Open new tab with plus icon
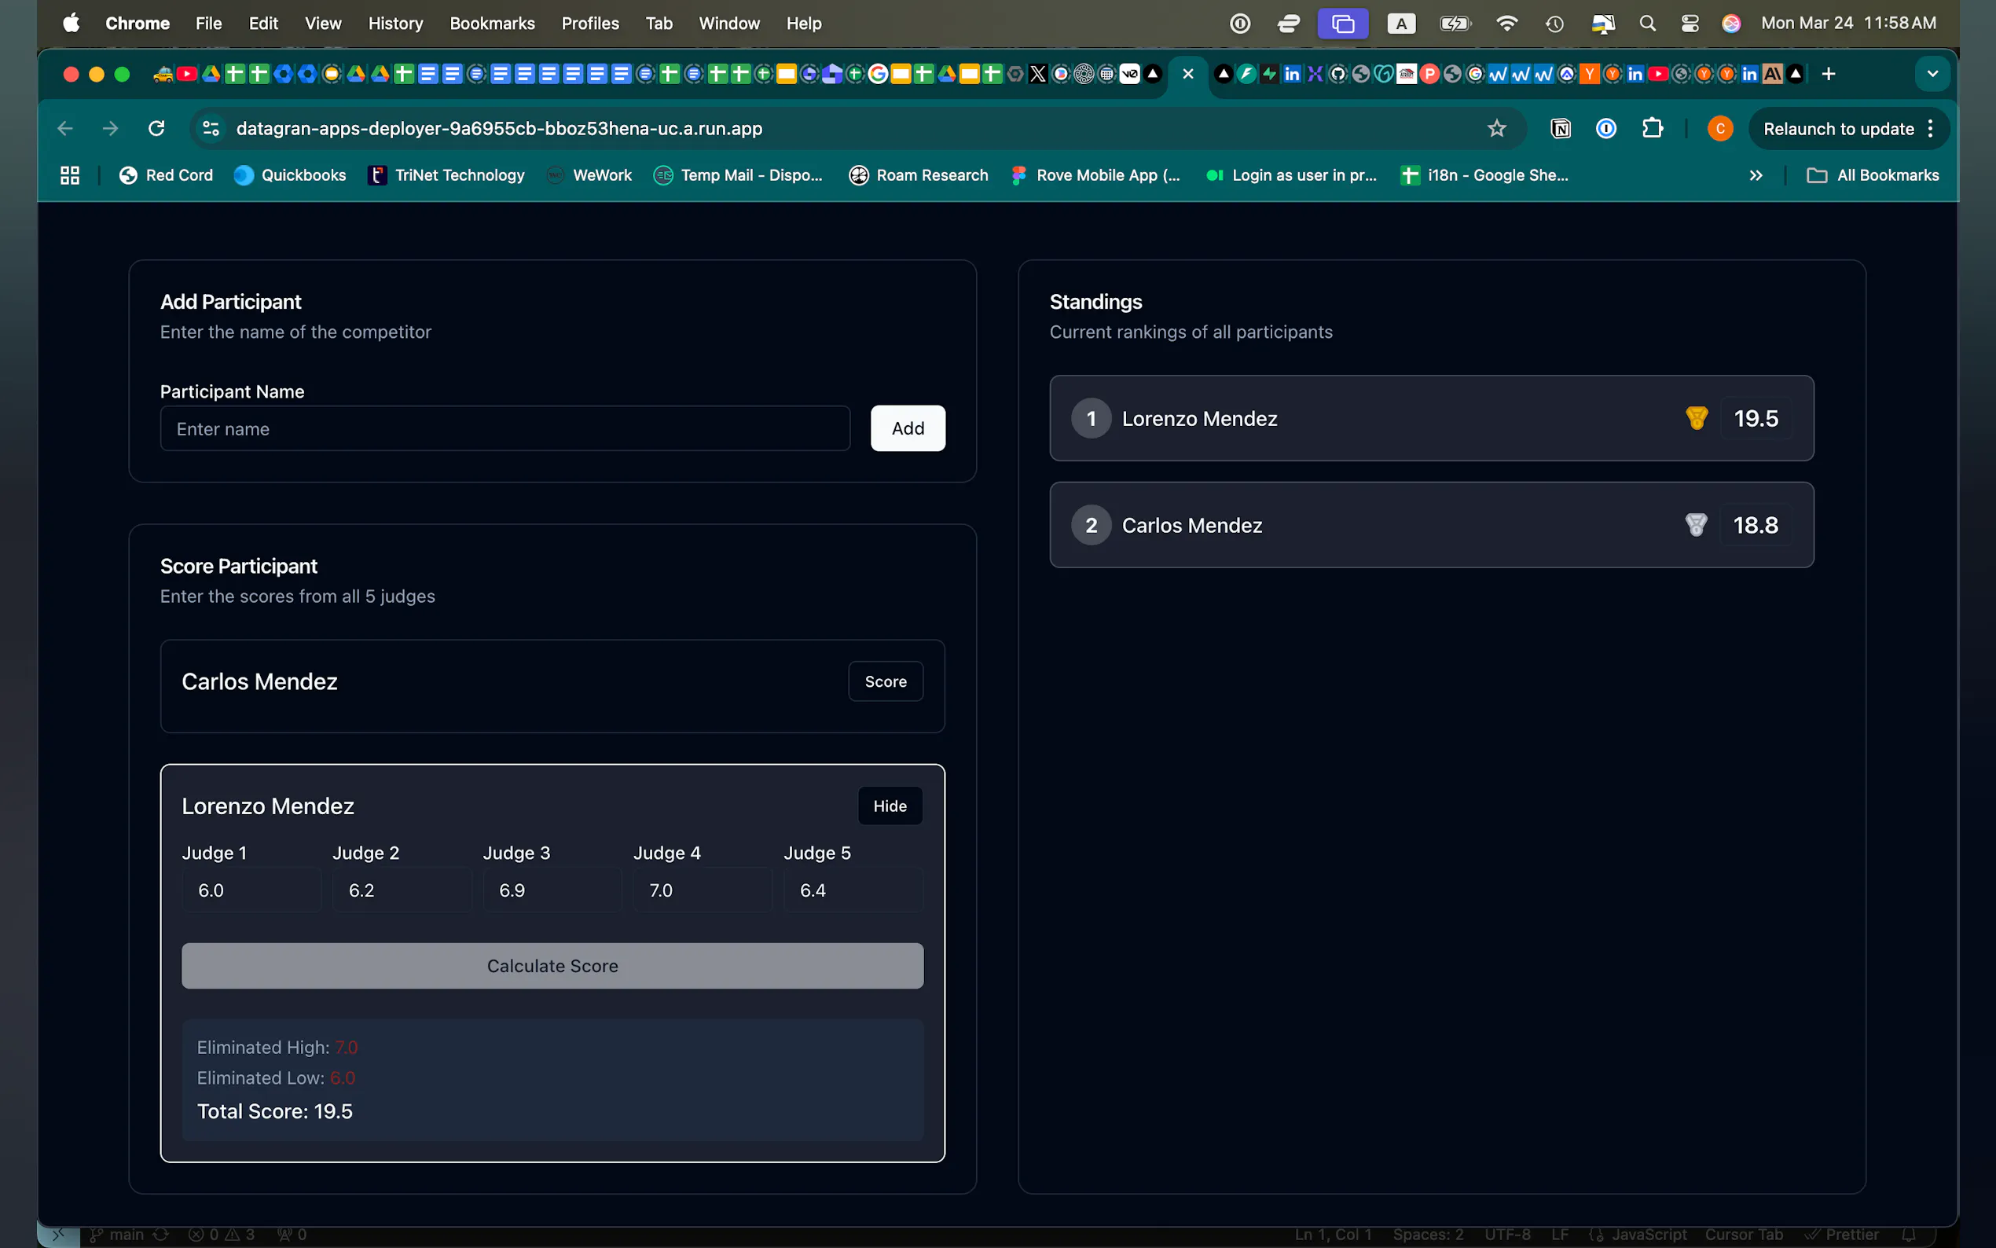1996x1248 pixels. (1829, 75)
